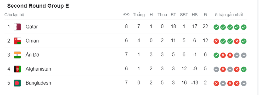Open the Bangladesh team name
259x95 pixels.
click(38, 83)
